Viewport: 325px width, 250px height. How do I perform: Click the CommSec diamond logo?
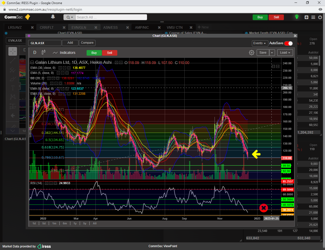[x=28, y=17]
